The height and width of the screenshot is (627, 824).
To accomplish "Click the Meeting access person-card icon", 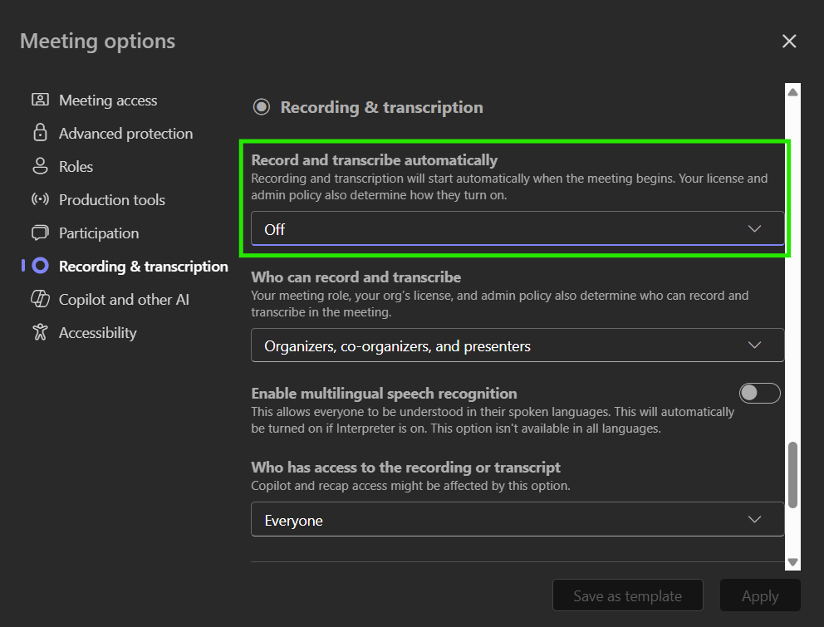I will 40,100.
